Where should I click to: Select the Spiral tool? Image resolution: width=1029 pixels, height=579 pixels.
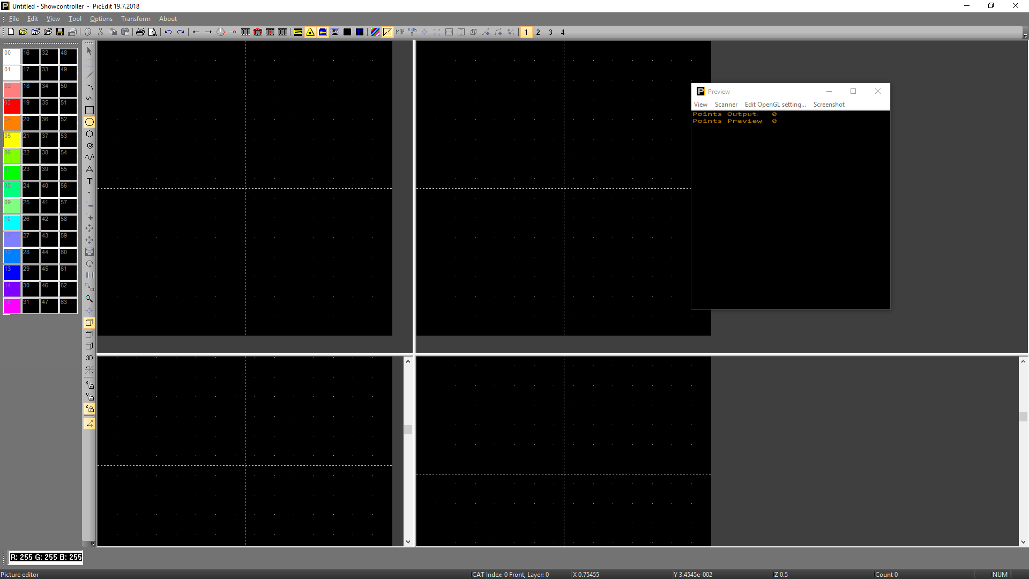pos(90,146)
